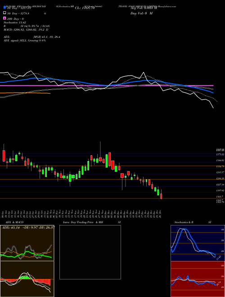Open the MACD histogram chart thumbnail

pos(27,279)
